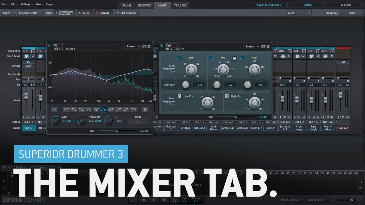Toggle Microphone Channels visibility
This screenshot has width=365, height=205.
point(65,13)
